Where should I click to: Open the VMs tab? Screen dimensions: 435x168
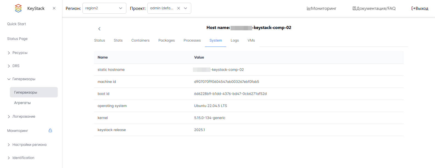click(251, 40)
